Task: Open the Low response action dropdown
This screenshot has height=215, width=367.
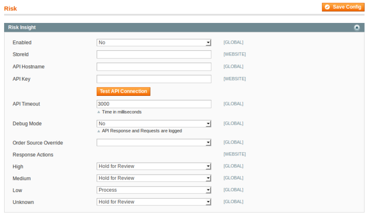Action: tap(154, 190)
